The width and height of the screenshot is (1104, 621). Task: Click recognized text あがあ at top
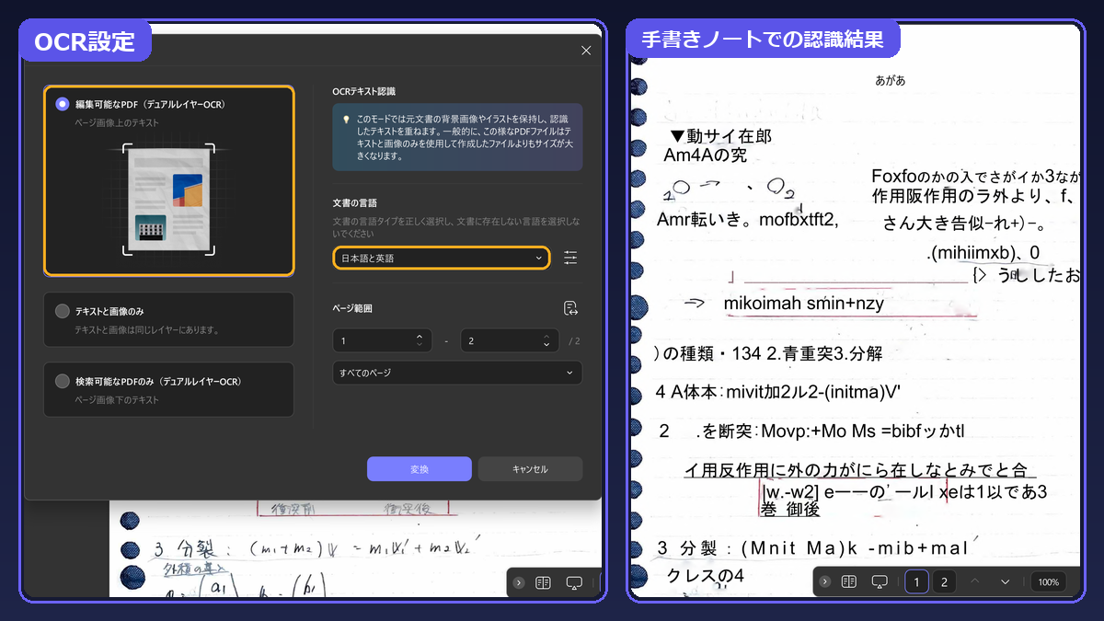pos(891,81)
